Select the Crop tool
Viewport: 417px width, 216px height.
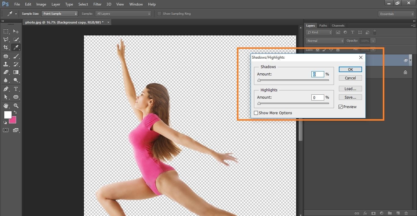pos(6,47)
